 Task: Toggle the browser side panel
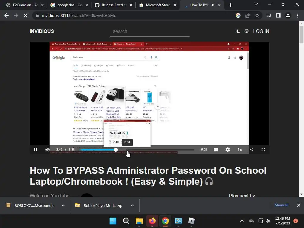[x=278, y=15]
